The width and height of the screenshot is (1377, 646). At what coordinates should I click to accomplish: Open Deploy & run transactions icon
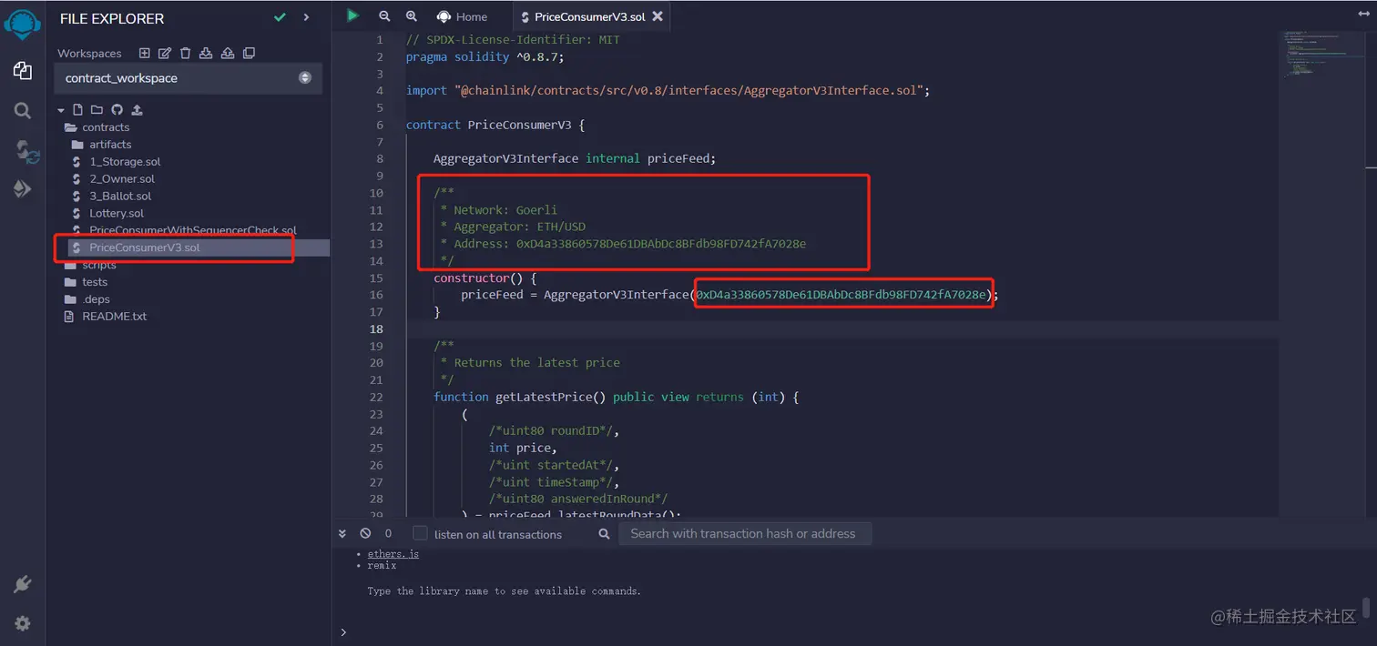[x=22, y=189]
